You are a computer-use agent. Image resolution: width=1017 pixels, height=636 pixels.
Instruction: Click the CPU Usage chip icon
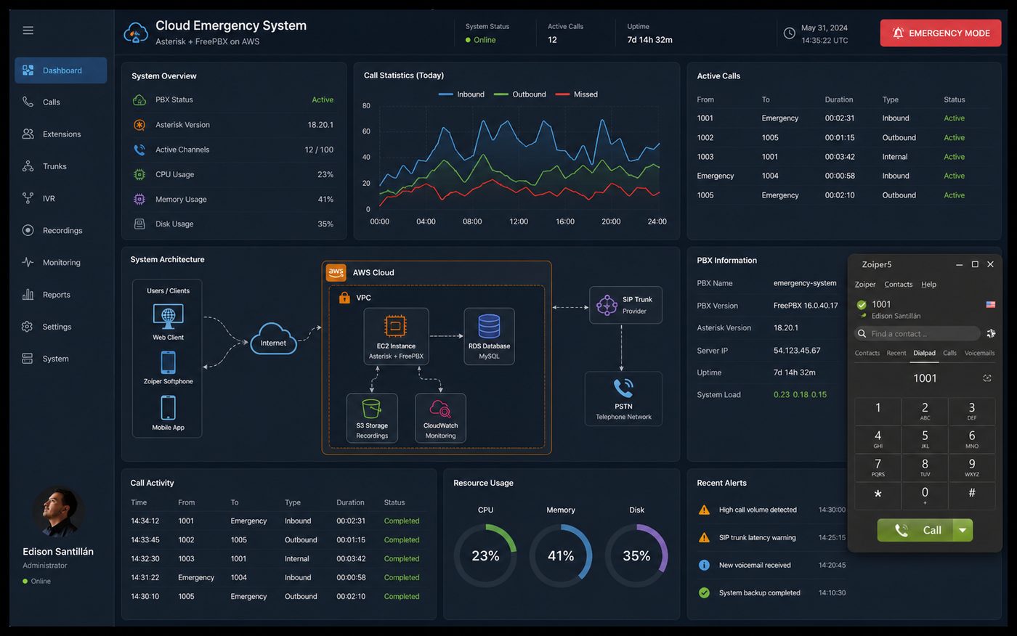click(139, 174)
